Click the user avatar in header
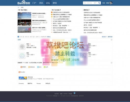The height and width of the screenshot is (102, 130). pyautogui.click(x=111, y=3)
